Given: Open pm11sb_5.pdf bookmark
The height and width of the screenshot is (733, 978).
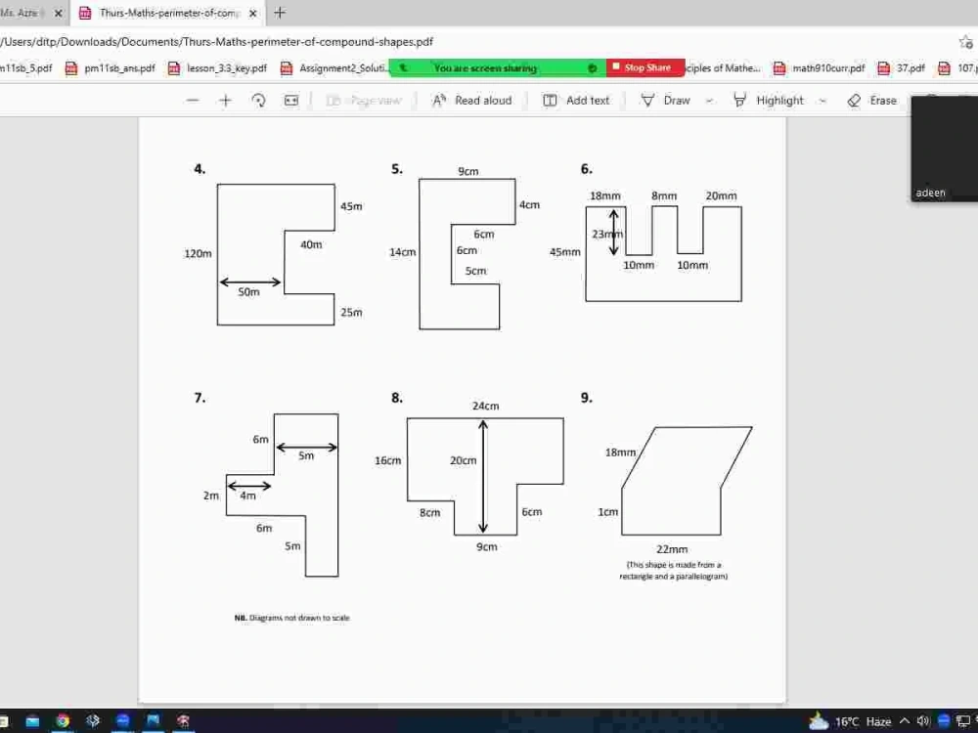Looking at the screenshot, I should (x=26, y=68).
